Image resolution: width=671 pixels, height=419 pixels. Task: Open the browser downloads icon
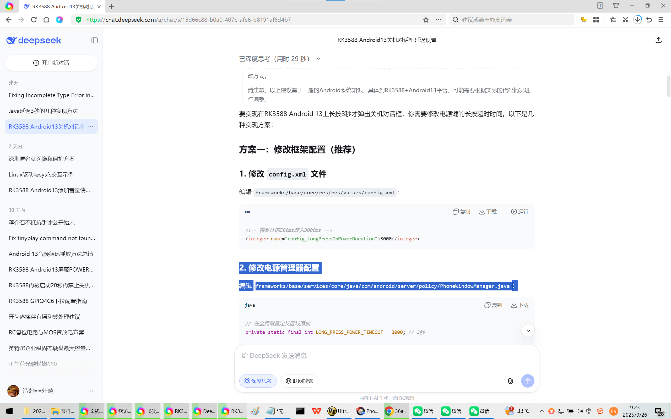pos(637,20)
